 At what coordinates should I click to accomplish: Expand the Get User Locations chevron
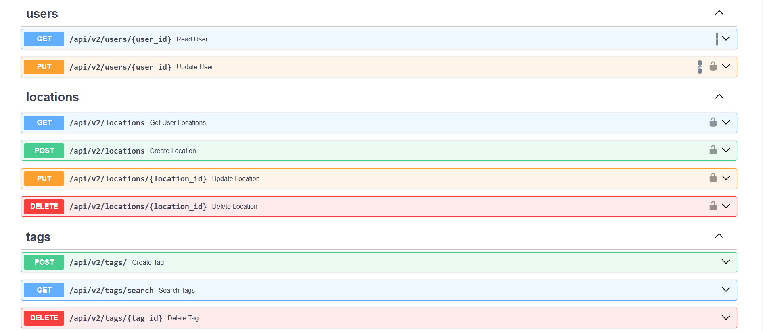(x=726, y=122)
